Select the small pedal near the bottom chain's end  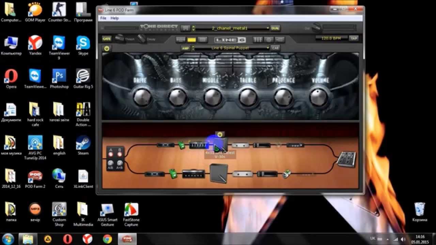tap(287, 174)
